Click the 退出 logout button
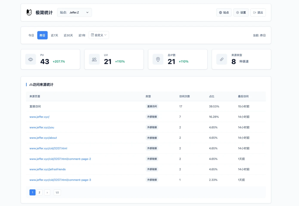 click(x=258, y=12)
